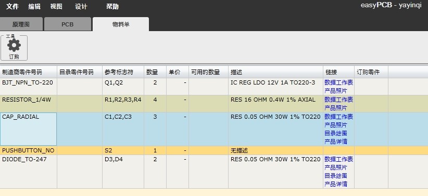
Task: Click the 订购零件 column header
Action: 371,72
